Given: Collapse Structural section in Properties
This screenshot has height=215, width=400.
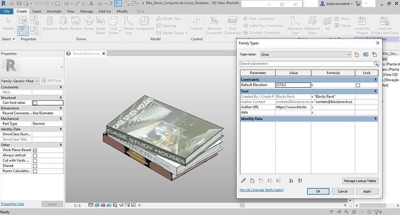Looking at the screenshot, I should coord(61,97).
